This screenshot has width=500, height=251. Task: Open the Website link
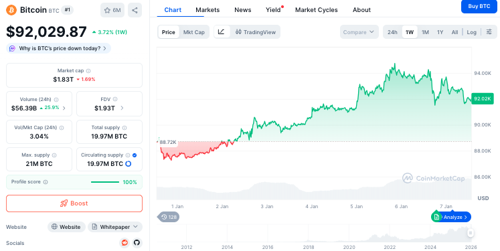66,227
